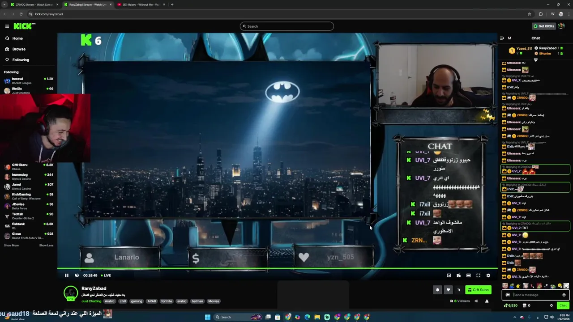Toggle follow heart button
The image size is (573, 322).
pyautogui.click(x=448, y=290)
